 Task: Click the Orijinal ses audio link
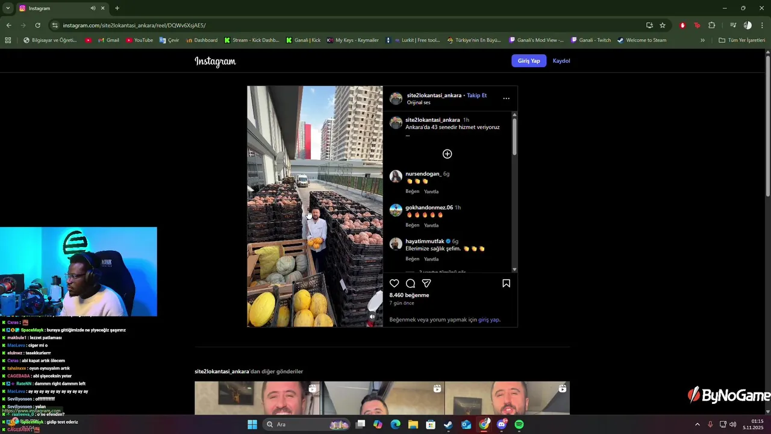tap(419, 102)
